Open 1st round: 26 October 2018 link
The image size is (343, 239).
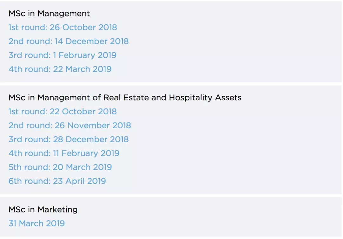(63, 28)
